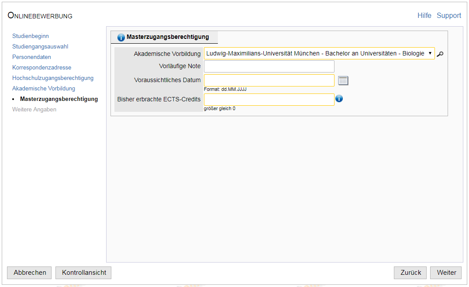The image size is (469, 287).
Task: Go to Studienbeginn step in sidebar
Action: pos(31,36)
